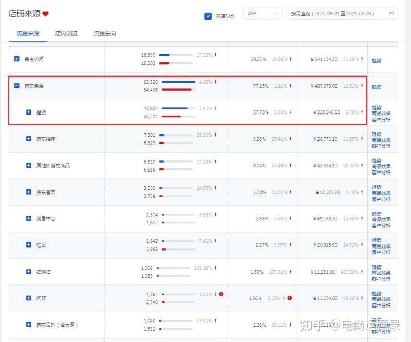Open 客户分析 link in 扫啊扫 row
411x342 pixels.
[x=381, y=279]
